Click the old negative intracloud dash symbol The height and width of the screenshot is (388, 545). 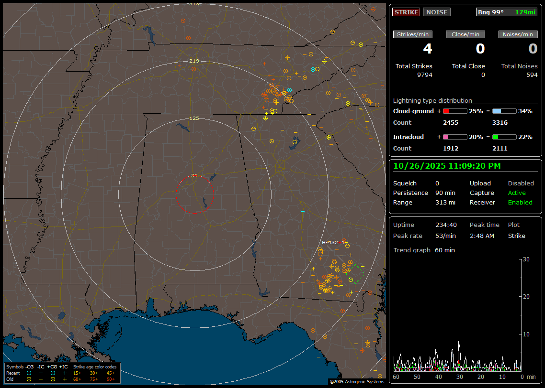[41, 379]
